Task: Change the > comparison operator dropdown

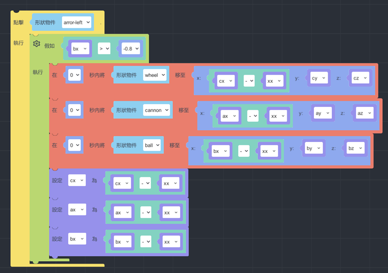Action: pos(104,48)
